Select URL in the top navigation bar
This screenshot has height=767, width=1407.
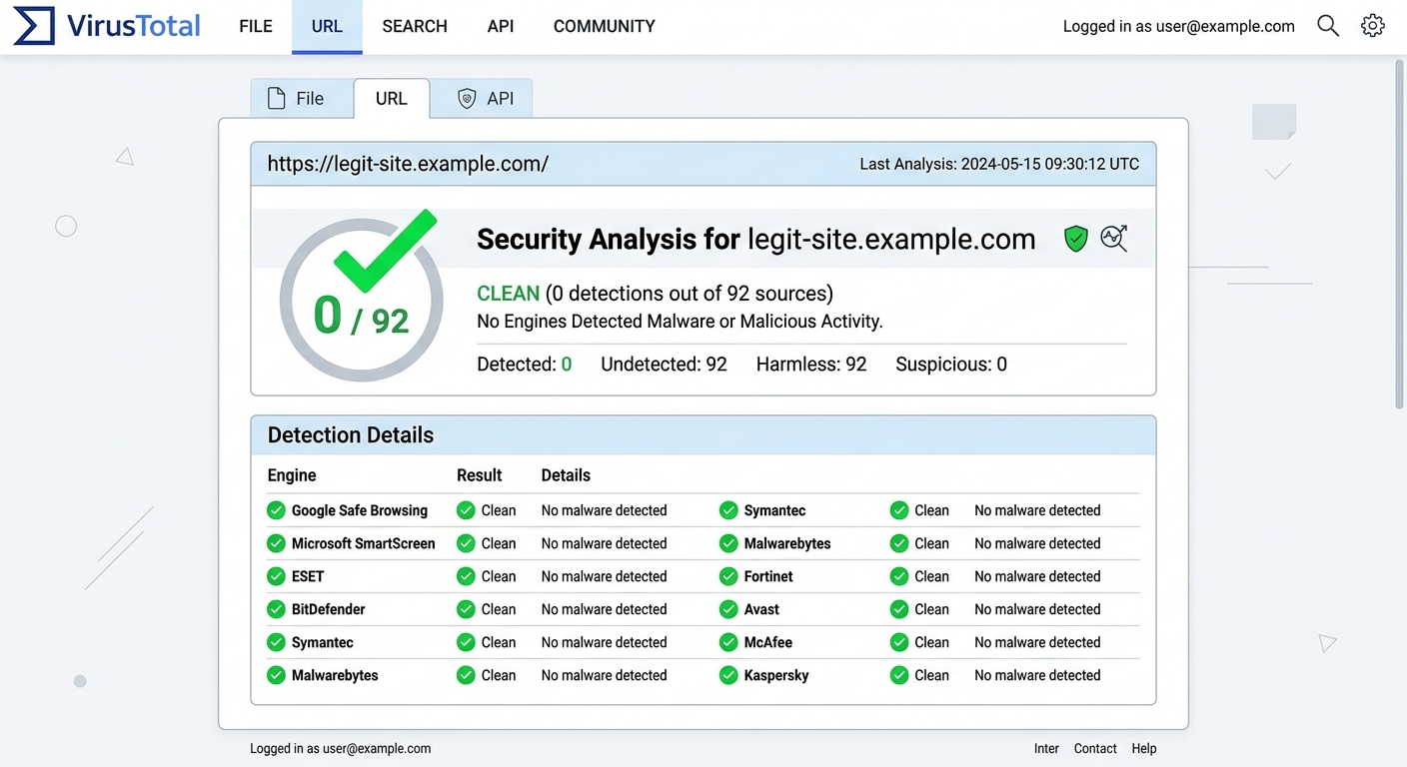click(327, 26)
